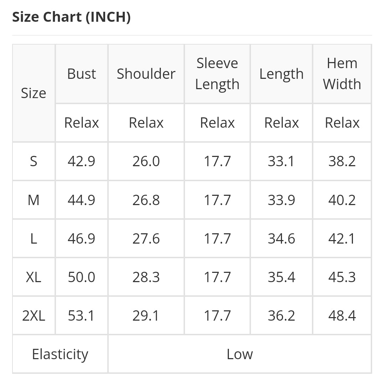The height and width of the screenshot is (382, 385).
Task: Click the Hem Width column header
Action: [342, 74]
